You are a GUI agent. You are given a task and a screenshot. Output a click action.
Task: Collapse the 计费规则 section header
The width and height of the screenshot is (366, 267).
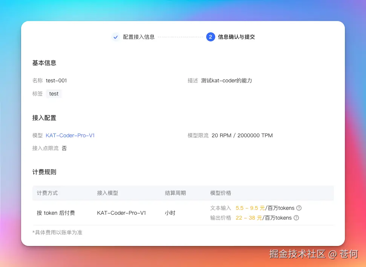tap(44, 172)
